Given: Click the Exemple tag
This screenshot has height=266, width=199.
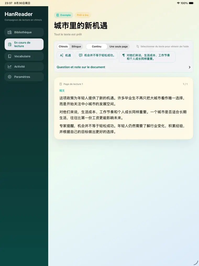Looking at the screenshot, I should click(64, 15).
